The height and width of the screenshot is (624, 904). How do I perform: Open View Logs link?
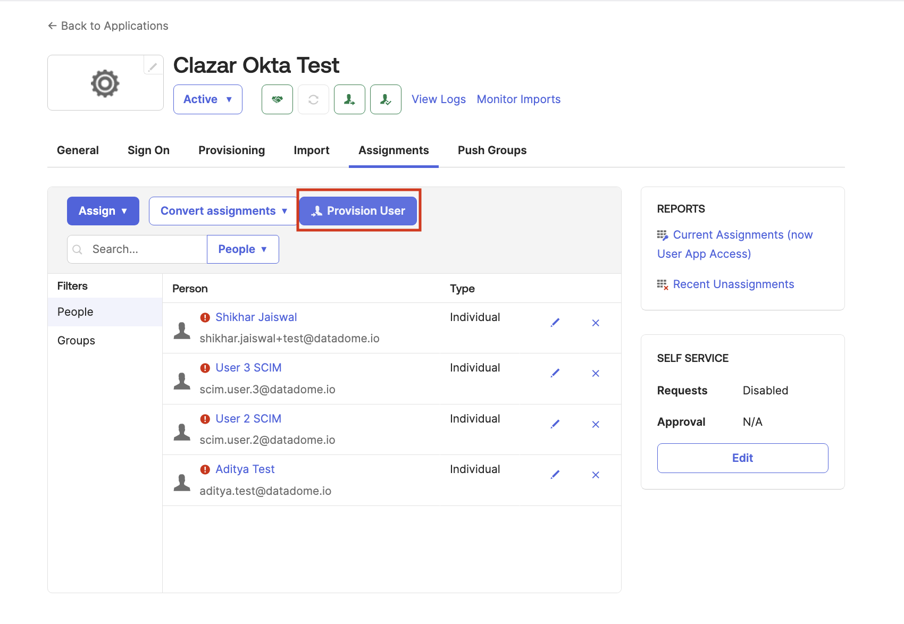[439, 99]
